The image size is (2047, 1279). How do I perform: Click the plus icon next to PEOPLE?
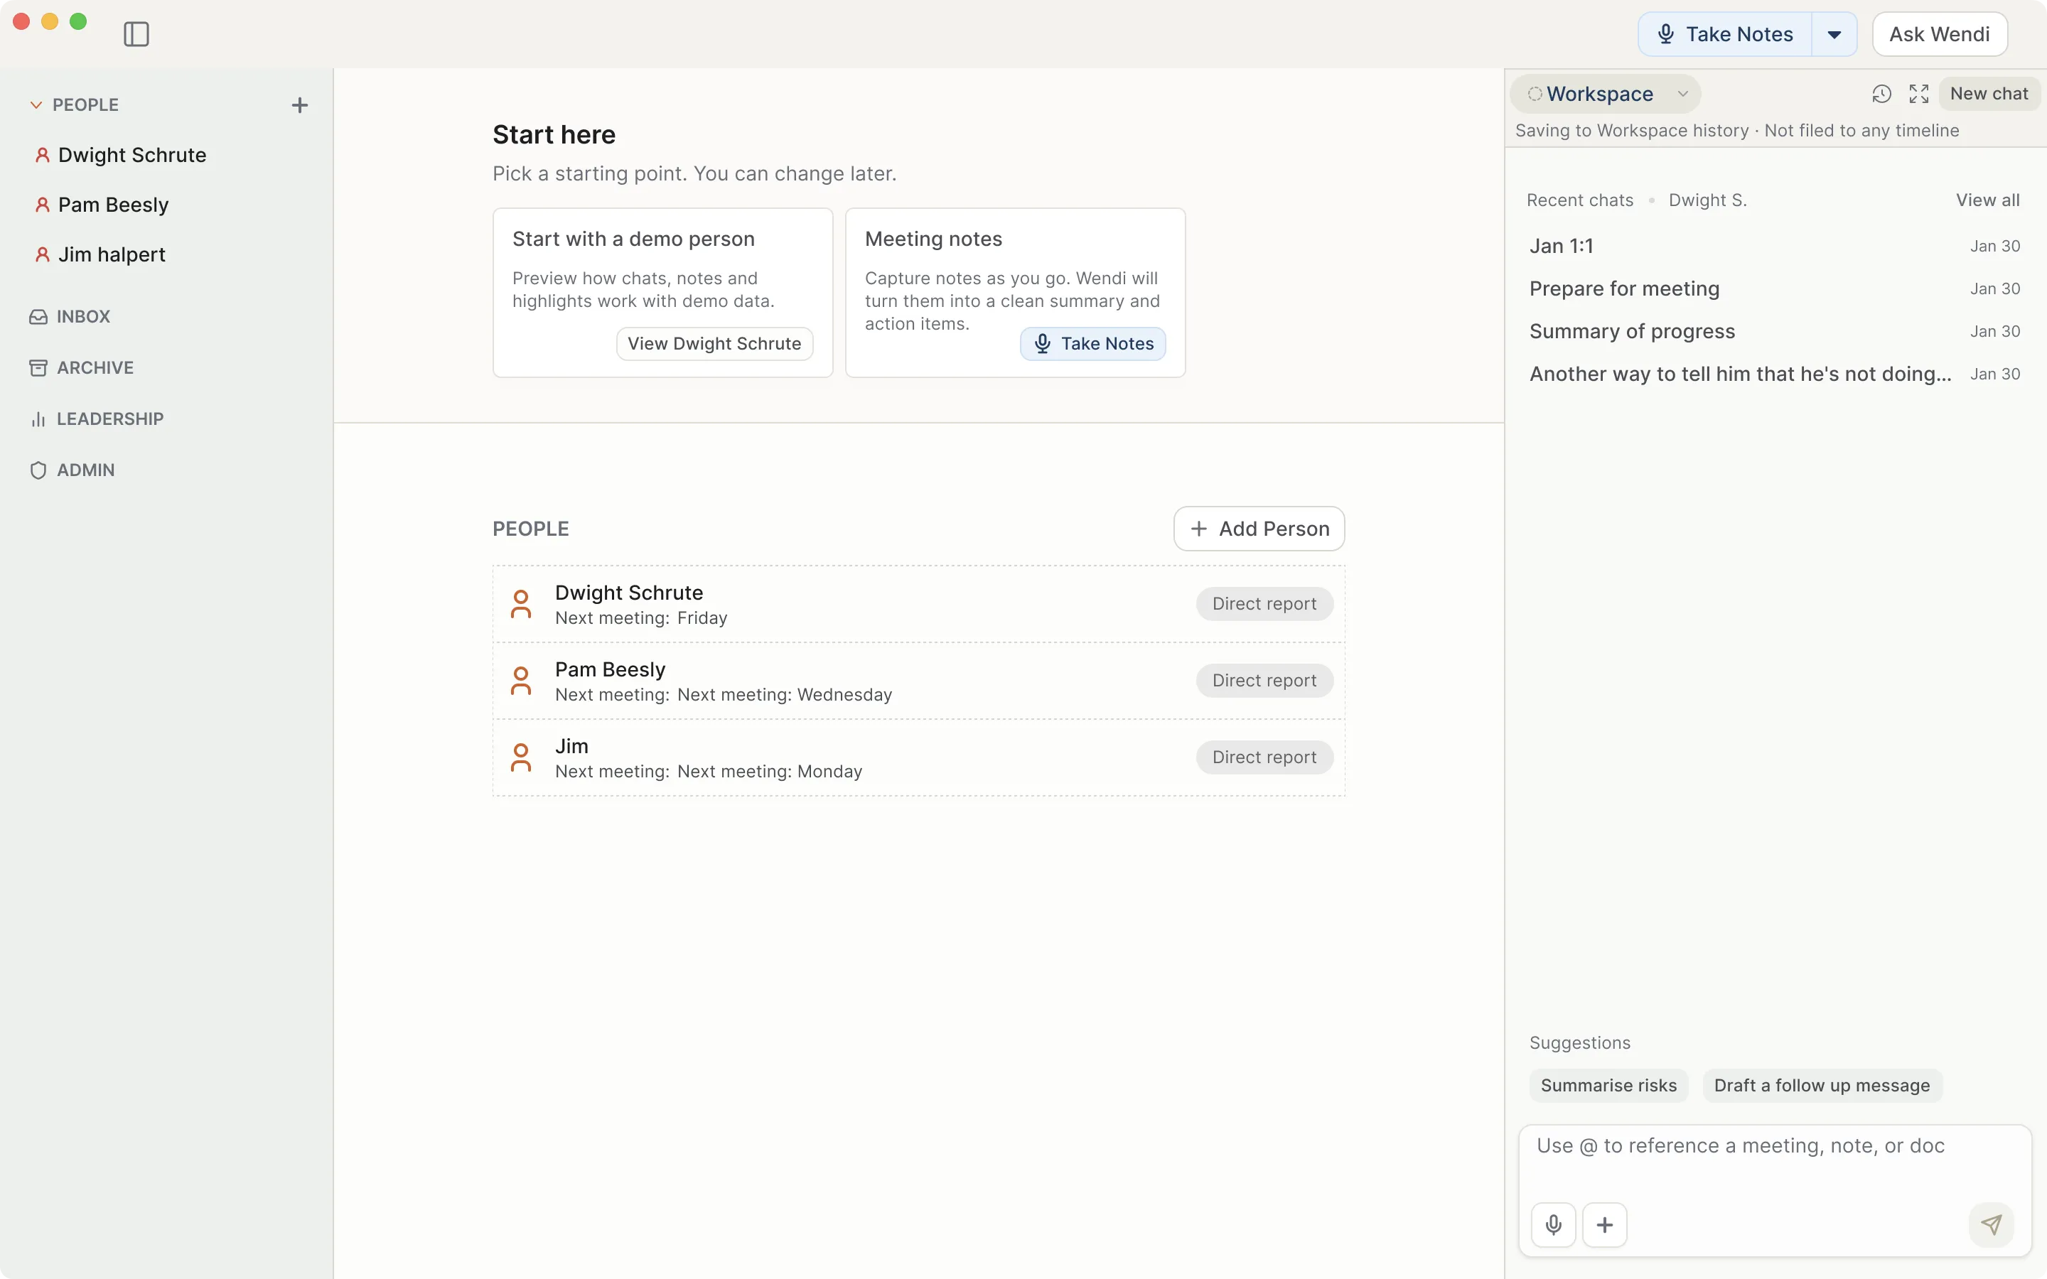299,105
